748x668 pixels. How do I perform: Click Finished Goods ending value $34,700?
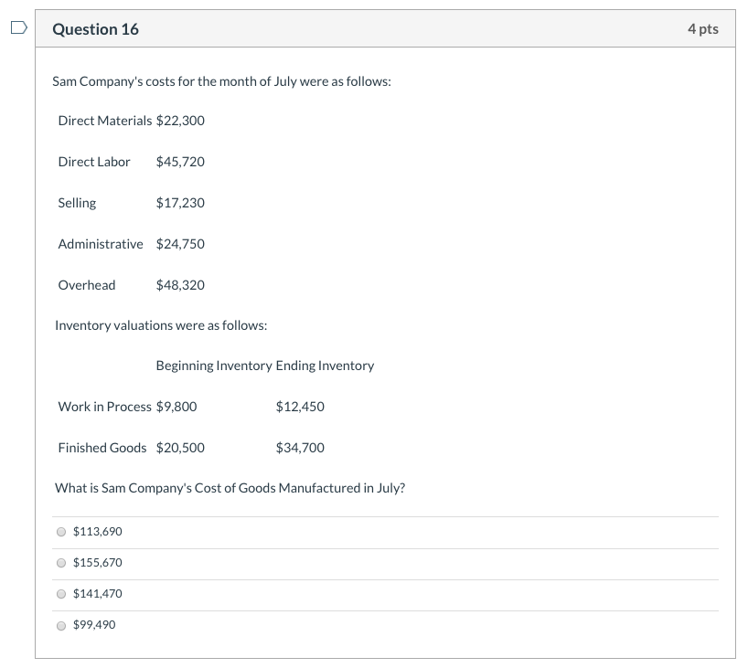click(x=300, y=448)
